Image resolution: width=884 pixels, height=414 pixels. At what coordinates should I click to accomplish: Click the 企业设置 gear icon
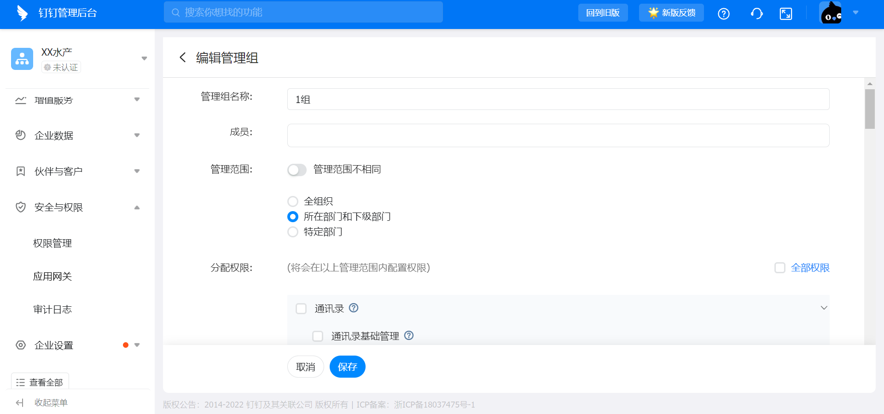(x=20, y=345)
